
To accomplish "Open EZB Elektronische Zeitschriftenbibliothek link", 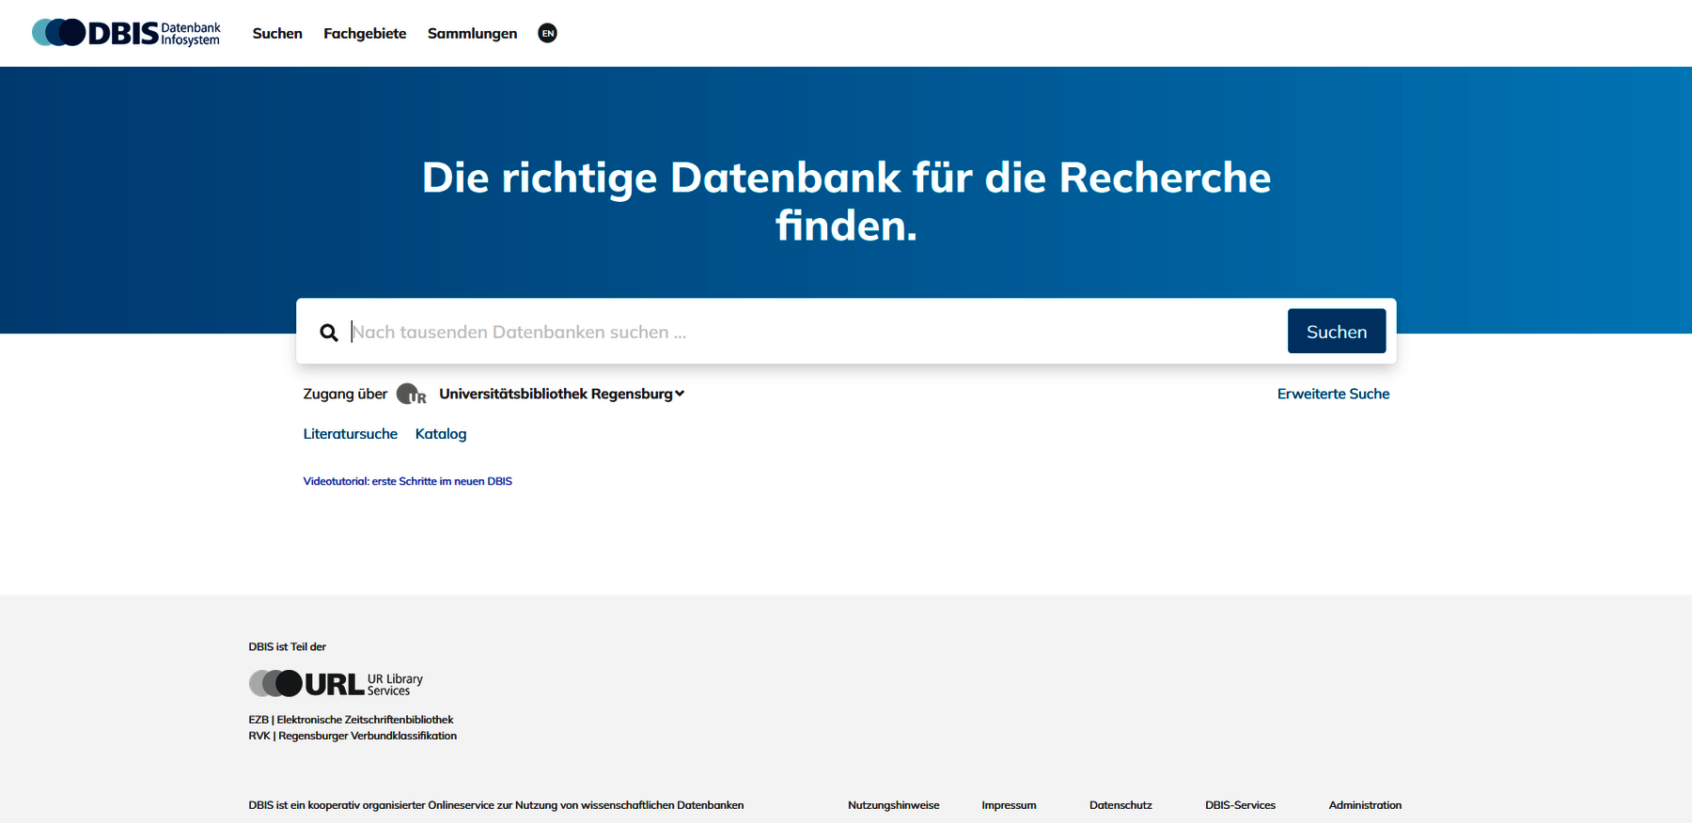I will (x=351, y=720).
